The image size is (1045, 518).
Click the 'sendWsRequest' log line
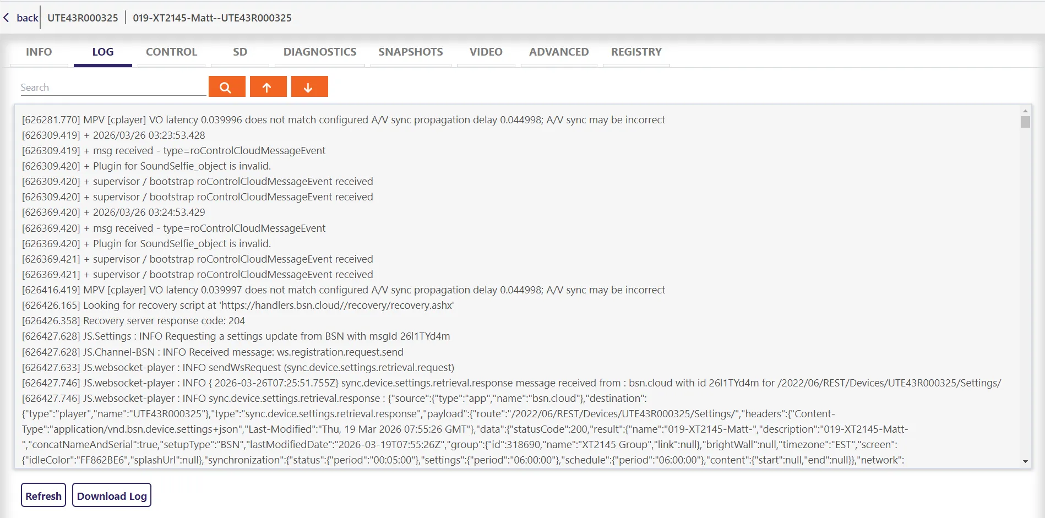click(238, 368)
